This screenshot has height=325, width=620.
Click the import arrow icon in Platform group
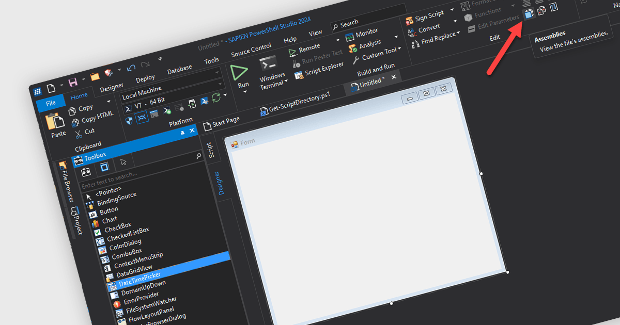click(x=192, y=104)
